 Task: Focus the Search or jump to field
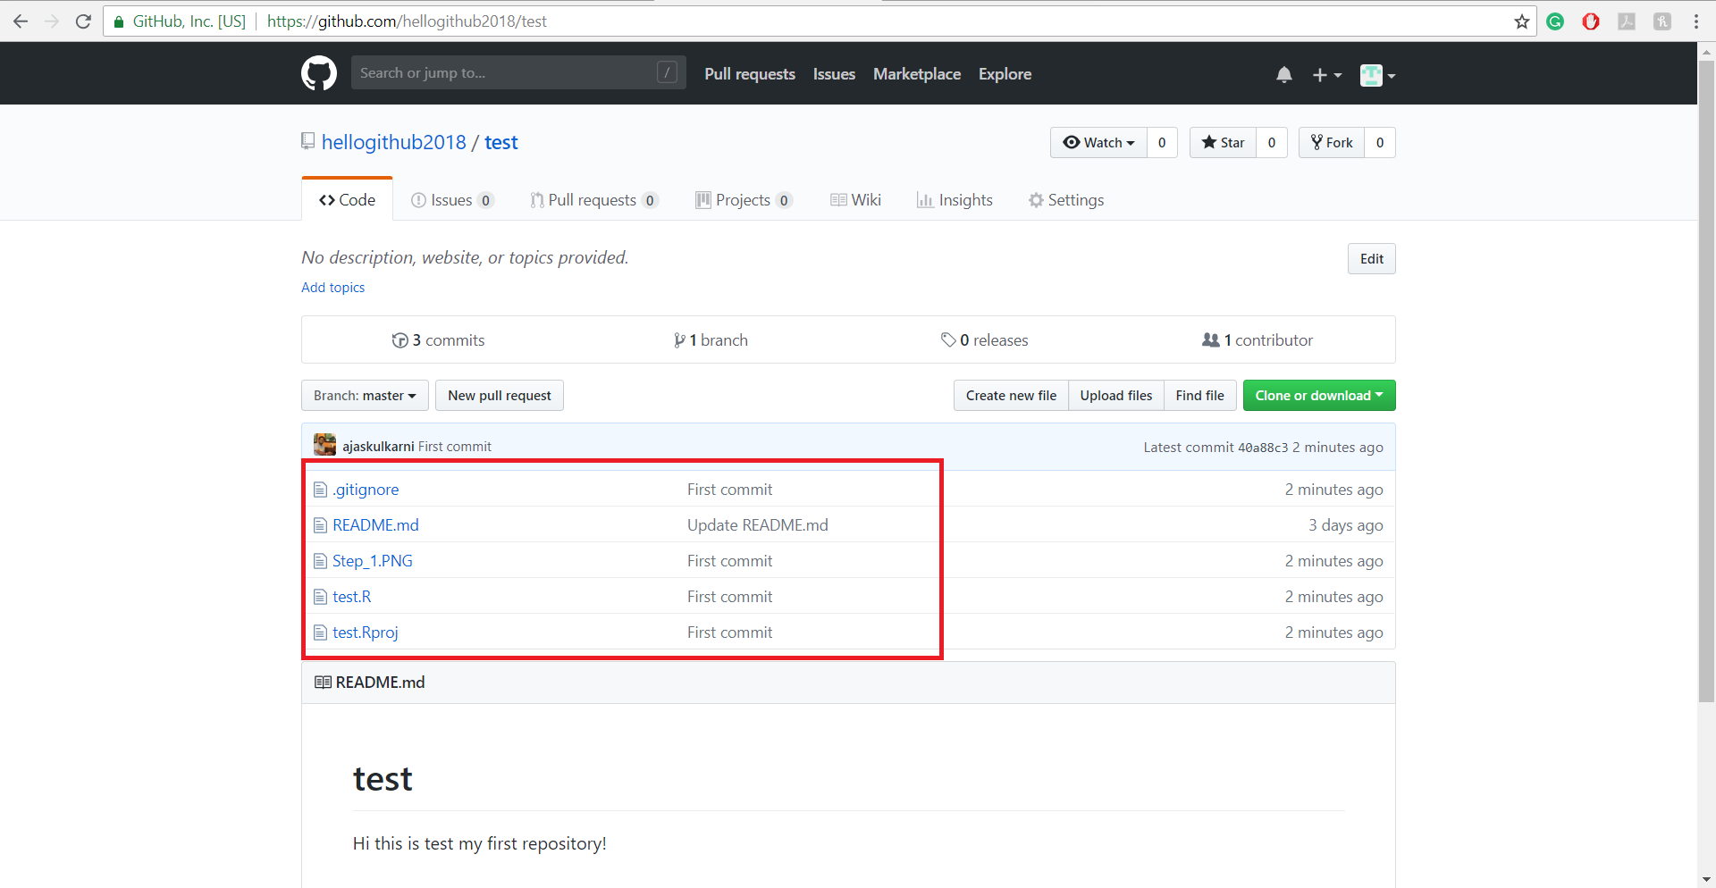pyautogui.click(x=518, y=73)
